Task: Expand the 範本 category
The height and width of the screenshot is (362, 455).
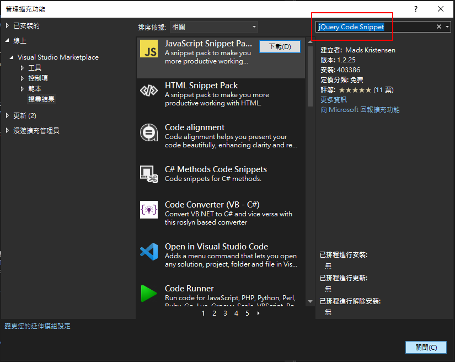Action: (x=22, y=88)
